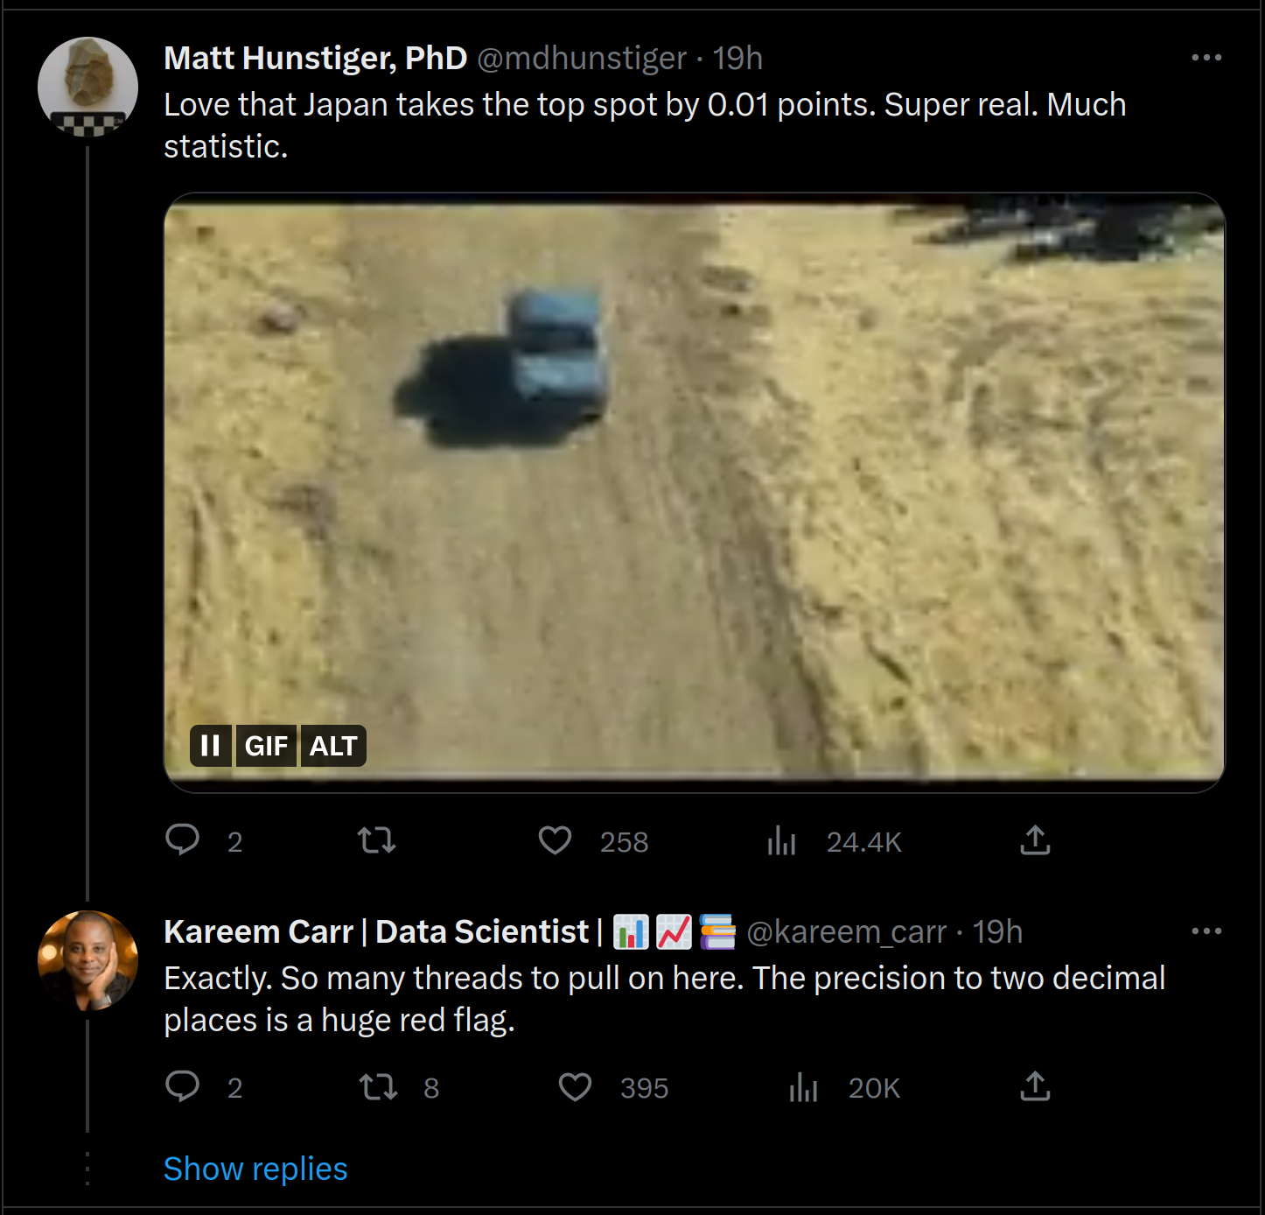Like the tweet with 258 likes

(555, 840)
